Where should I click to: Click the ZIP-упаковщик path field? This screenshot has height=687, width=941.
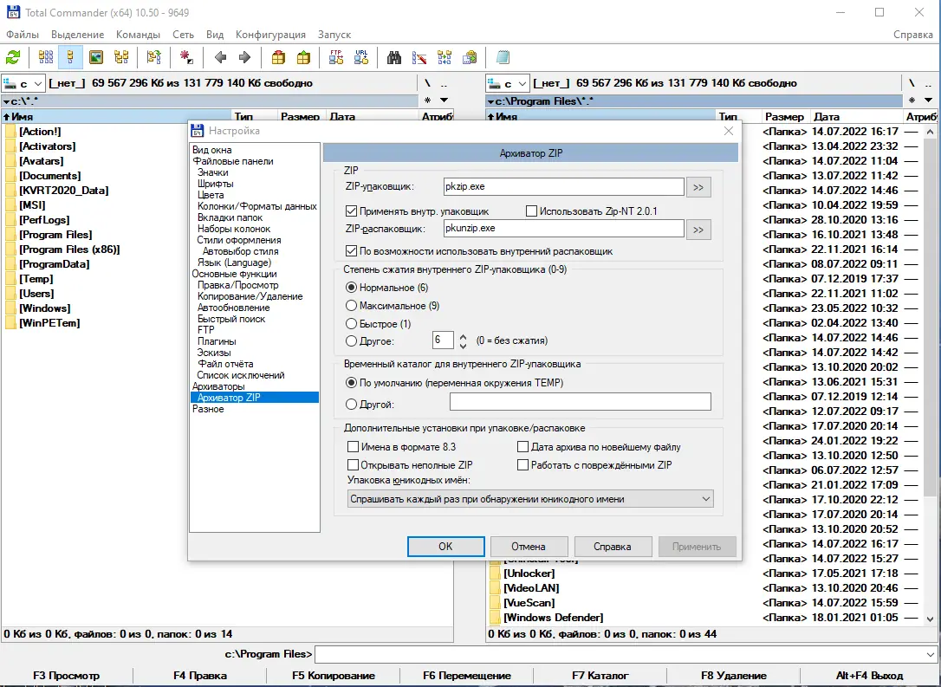(563, 186)
